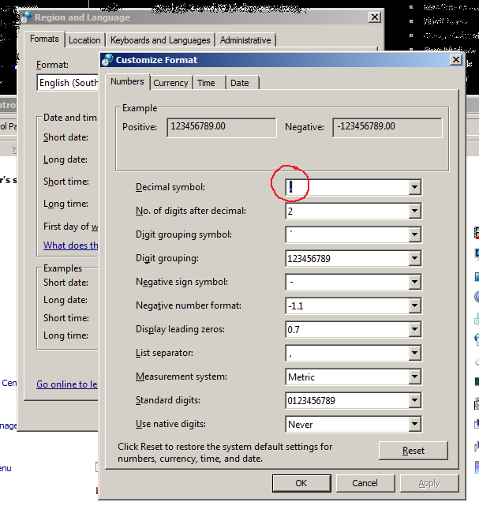Viewport: 479px width, 517px height.
Task: Expand Negative number format dropdown
Action: tap(414, 306)
